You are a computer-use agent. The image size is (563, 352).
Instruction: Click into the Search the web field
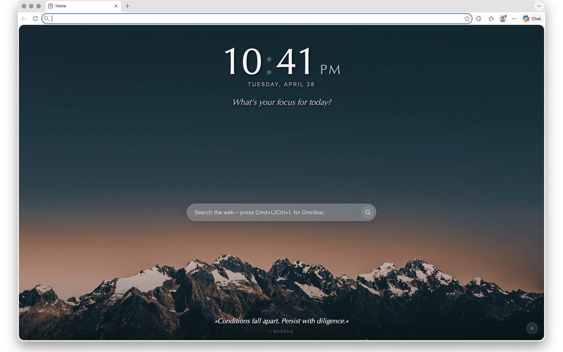pos(274,212)
